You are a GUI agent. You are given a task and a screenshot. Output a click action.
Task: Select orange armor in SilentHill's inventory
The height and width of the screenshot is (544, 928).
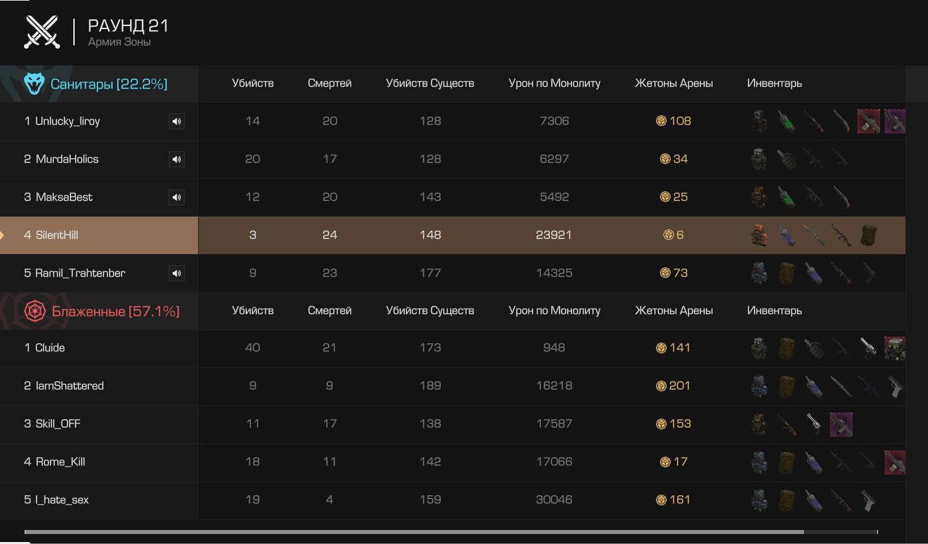pos(759,235)
